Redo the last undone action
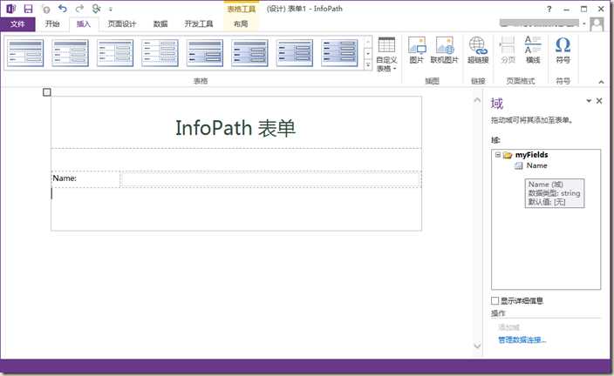614x376 pixels. tap(79, 9)
